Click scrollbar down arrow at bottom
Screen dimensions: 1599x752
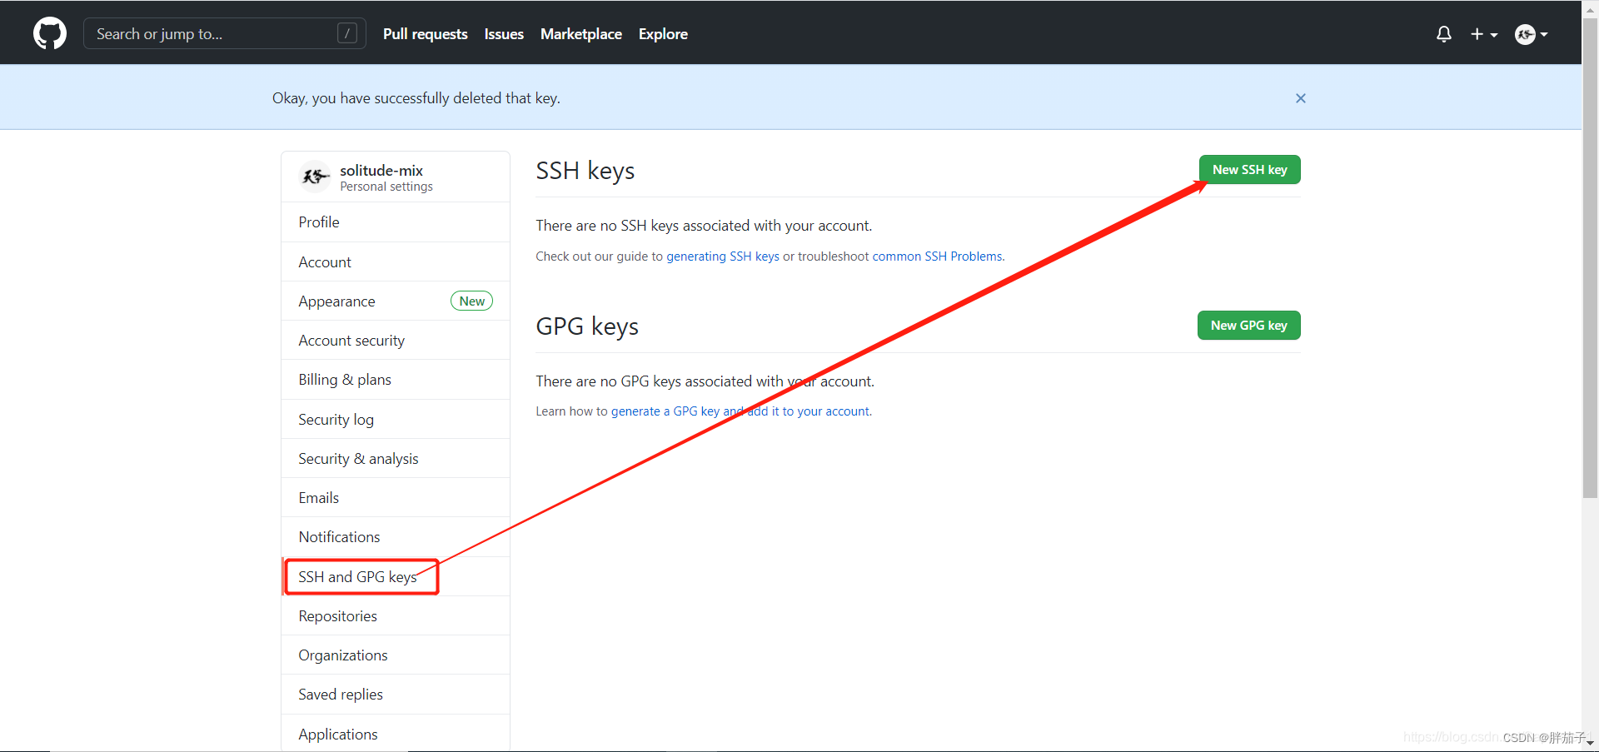click(1590, 743)
